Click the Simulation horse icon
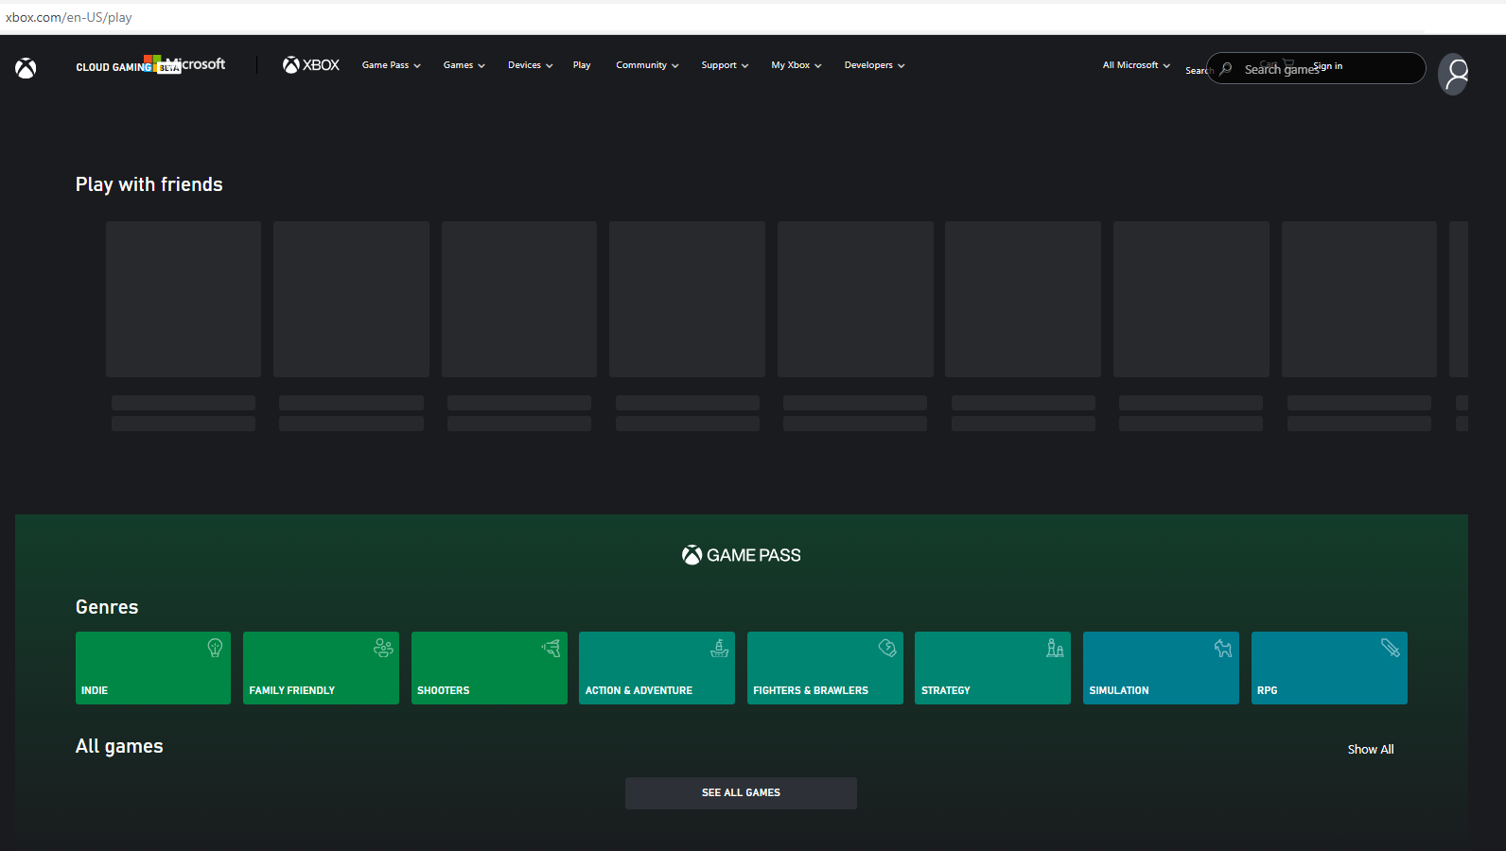Image resolution: width=1506 pixels, height=851 pixels. click(1223, 648)
